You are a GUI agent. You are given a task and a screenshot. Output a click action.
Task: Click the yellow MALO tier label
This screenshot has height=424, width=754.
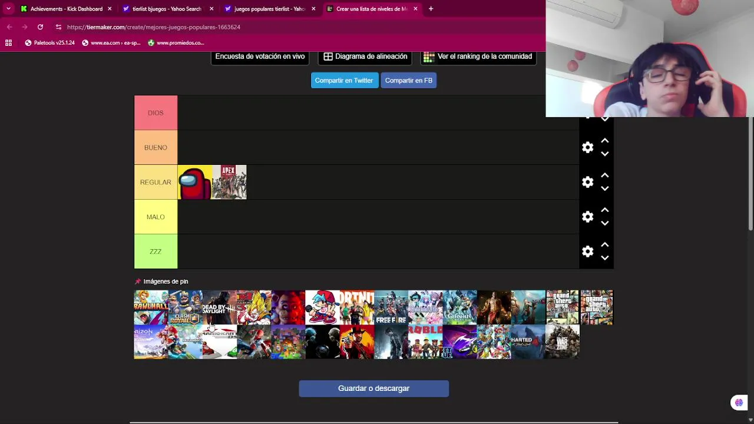(156, 217)
